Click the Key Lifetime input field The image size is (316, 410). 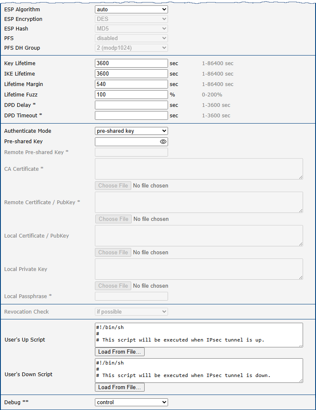[x=131, y=63]
